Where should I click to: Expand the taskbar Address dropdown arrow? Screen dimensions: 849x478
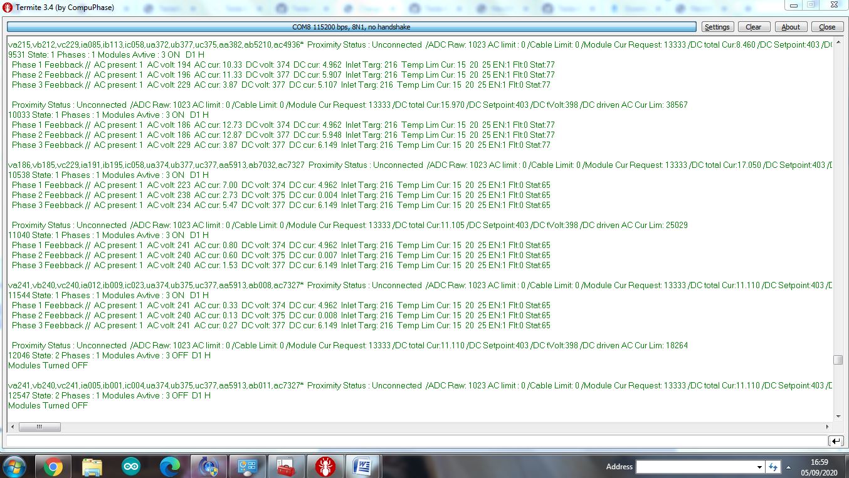[759, 467]
